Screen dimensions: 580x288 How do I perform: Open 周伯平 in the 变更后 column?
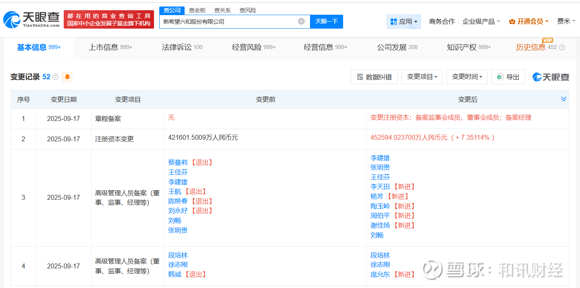[x=380, y=216]
